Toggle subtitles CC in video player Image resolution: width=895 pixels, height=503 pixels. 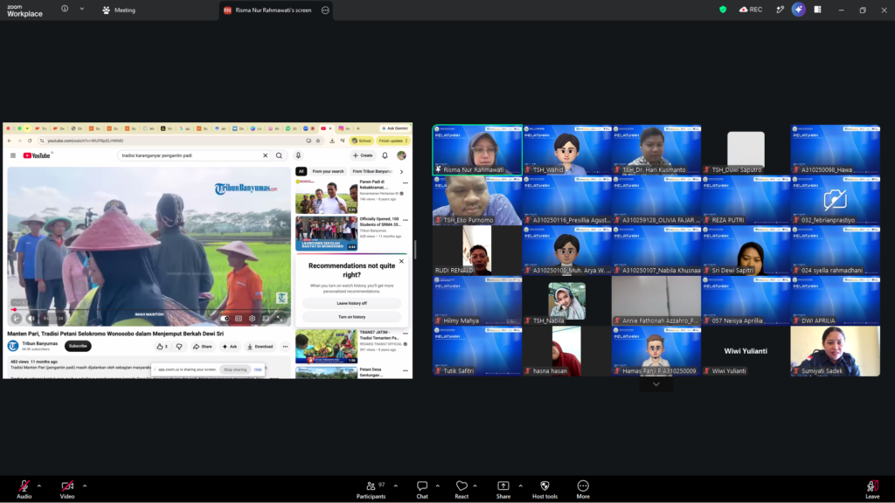[239, 318]
